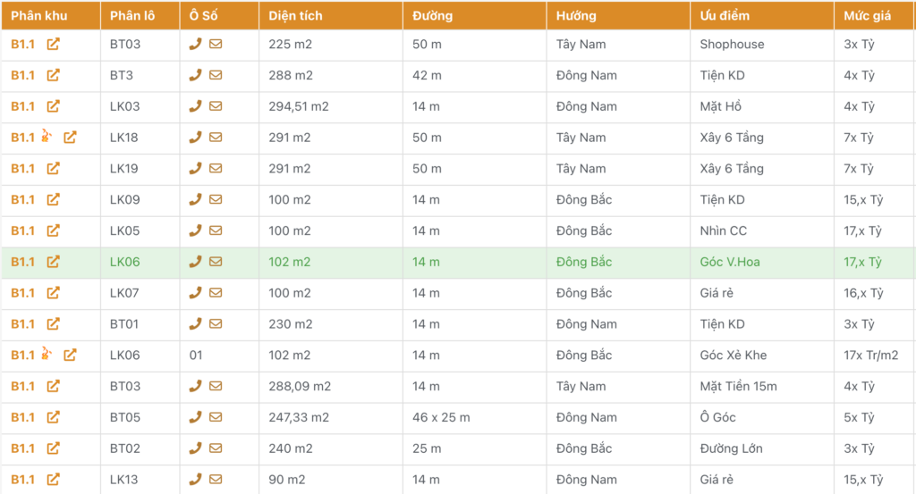Send mail via the envelope icon for LK05
916x494 pixels.
point(216,230)
